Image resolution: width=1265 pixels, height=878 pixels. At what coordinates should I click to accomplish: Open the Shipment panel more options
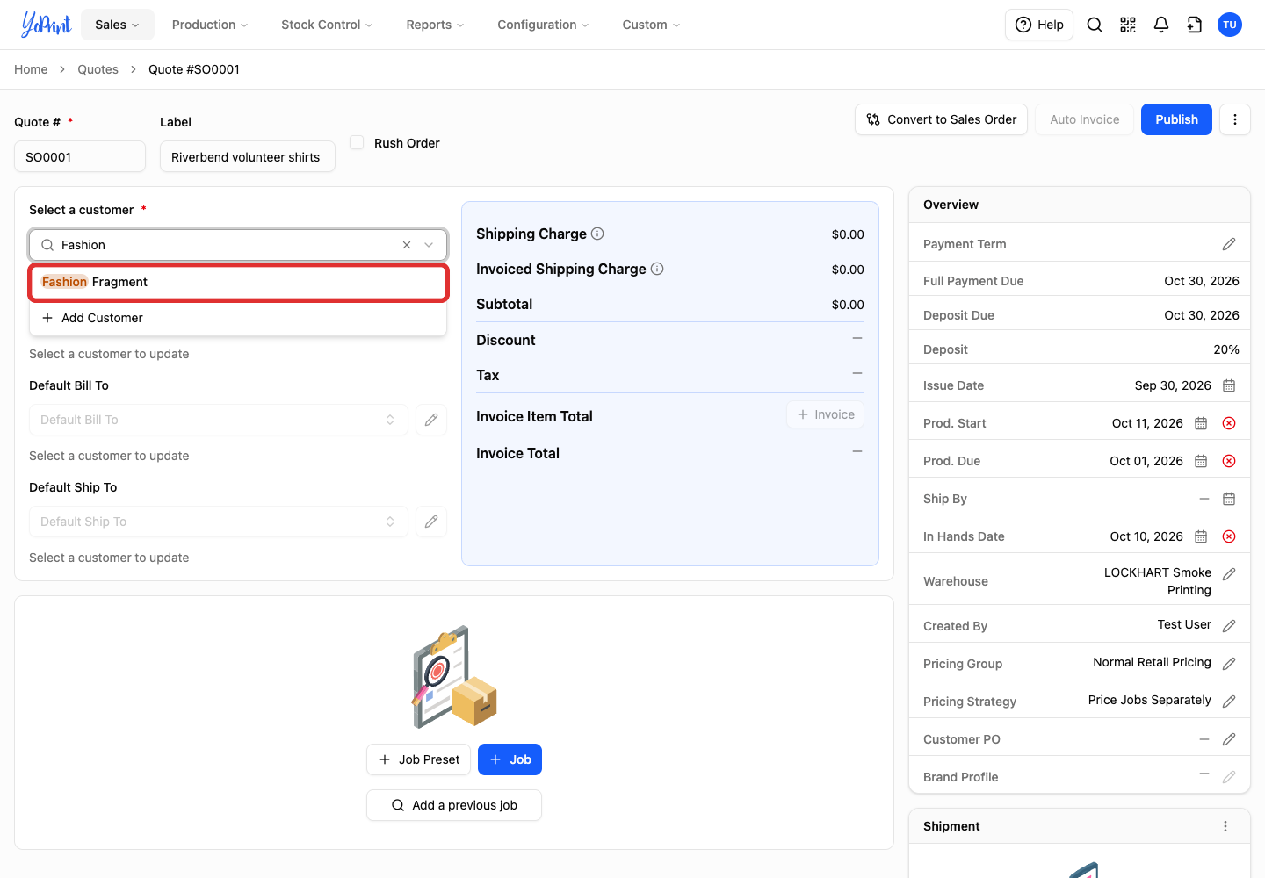pos(1225,826)
